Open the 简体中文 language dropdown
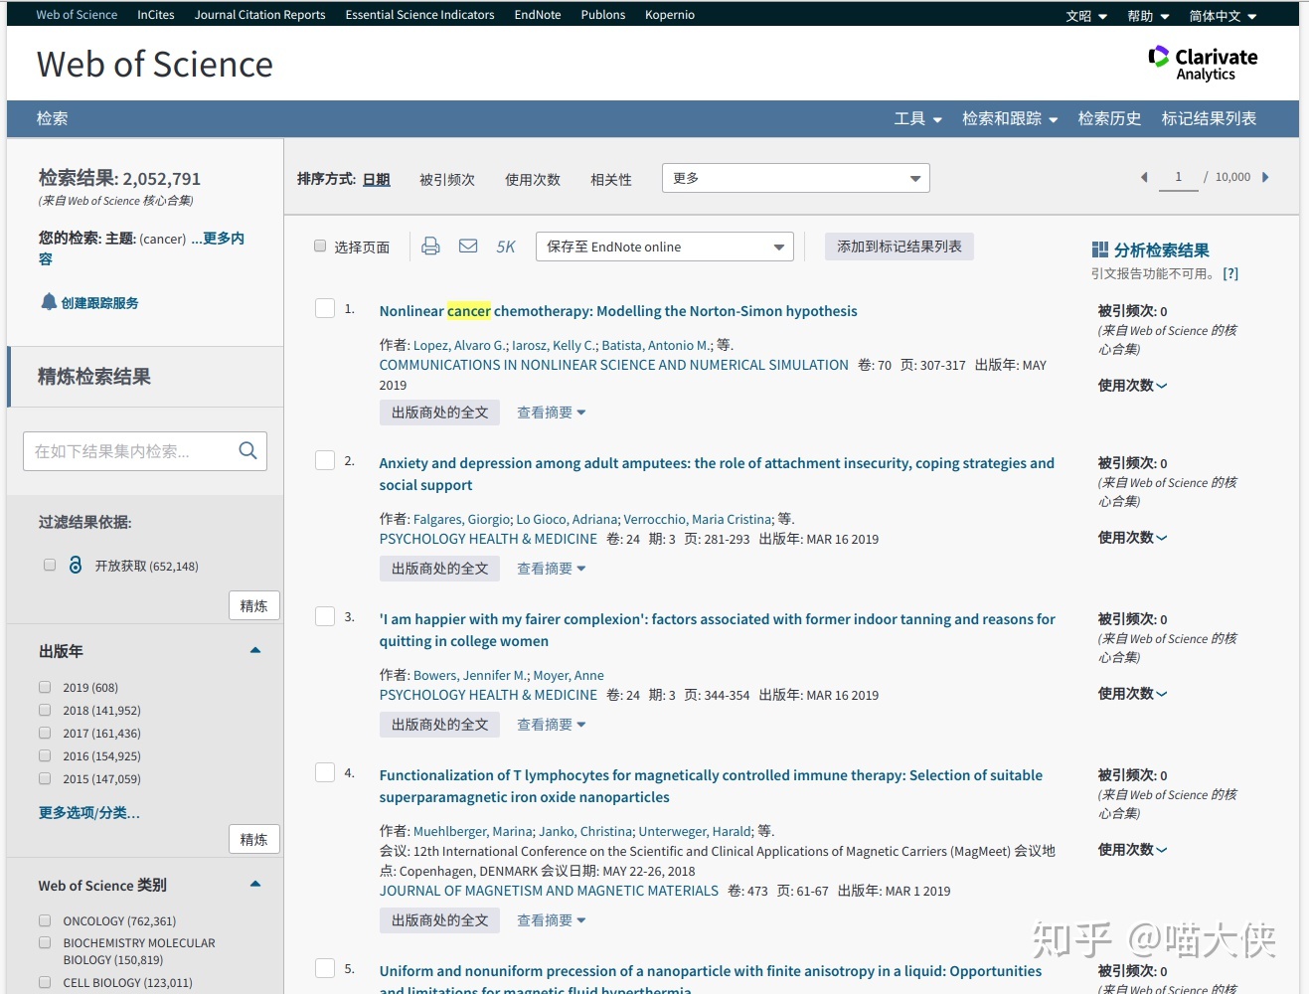The height and width of the screenshot is (994, 1309). point(1223,16)
